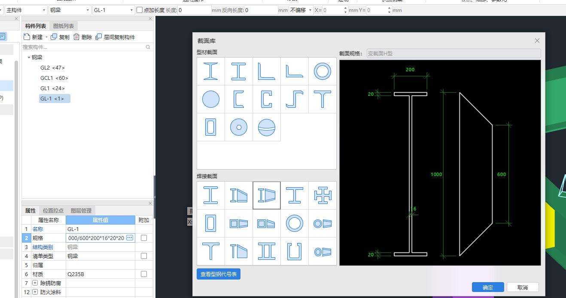Select GL-1 <1> in component tree

pos(55,99)
